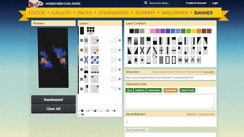Toggle visibility of blue cross layer
This screenshot has width=244, height=137.
pos(82,60)
